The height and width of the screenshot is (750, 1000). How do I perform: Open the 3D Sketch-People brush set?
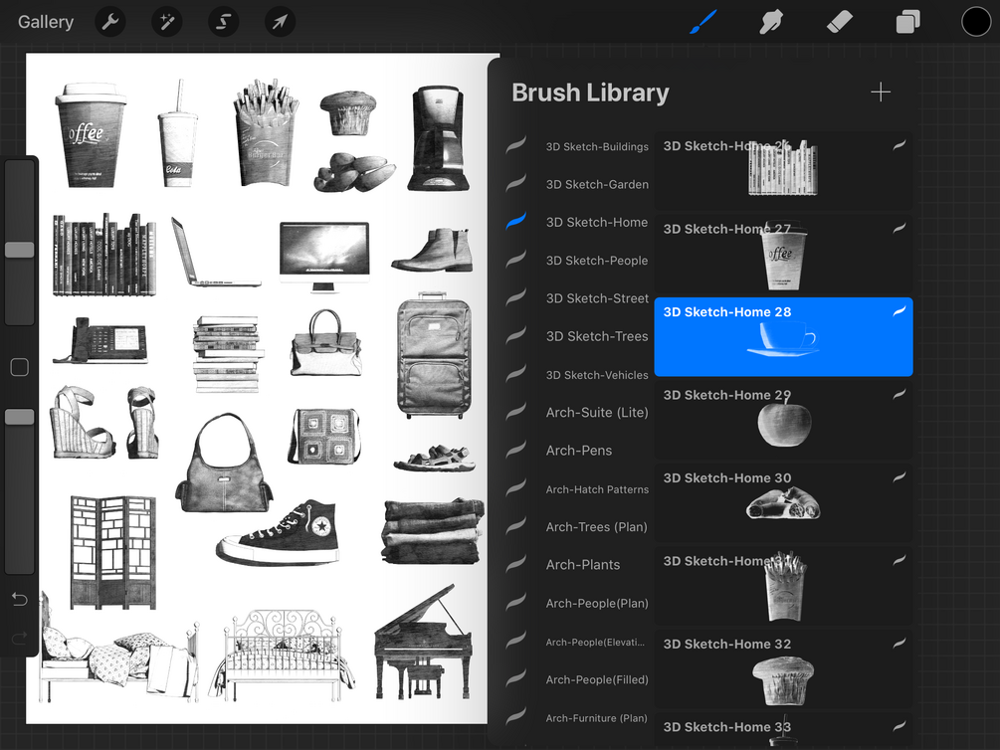pos(596,261)
